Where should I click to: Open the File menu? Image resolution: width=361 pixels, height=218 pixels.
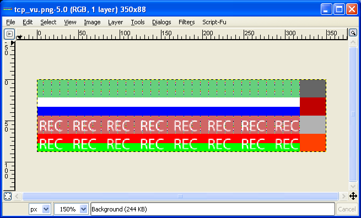click(10, 23)
